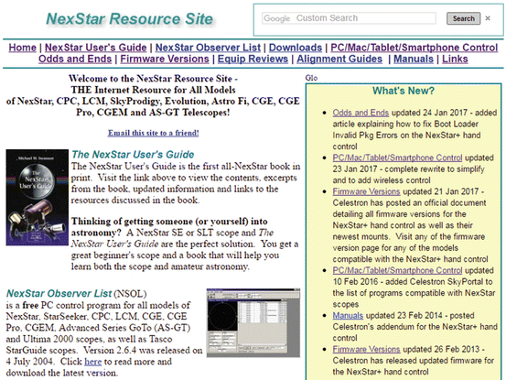The width and height of the screenshot is (506, 380).
Task: Click the NexStar User's Guide book cover image
Action: [x=38, y=197]
